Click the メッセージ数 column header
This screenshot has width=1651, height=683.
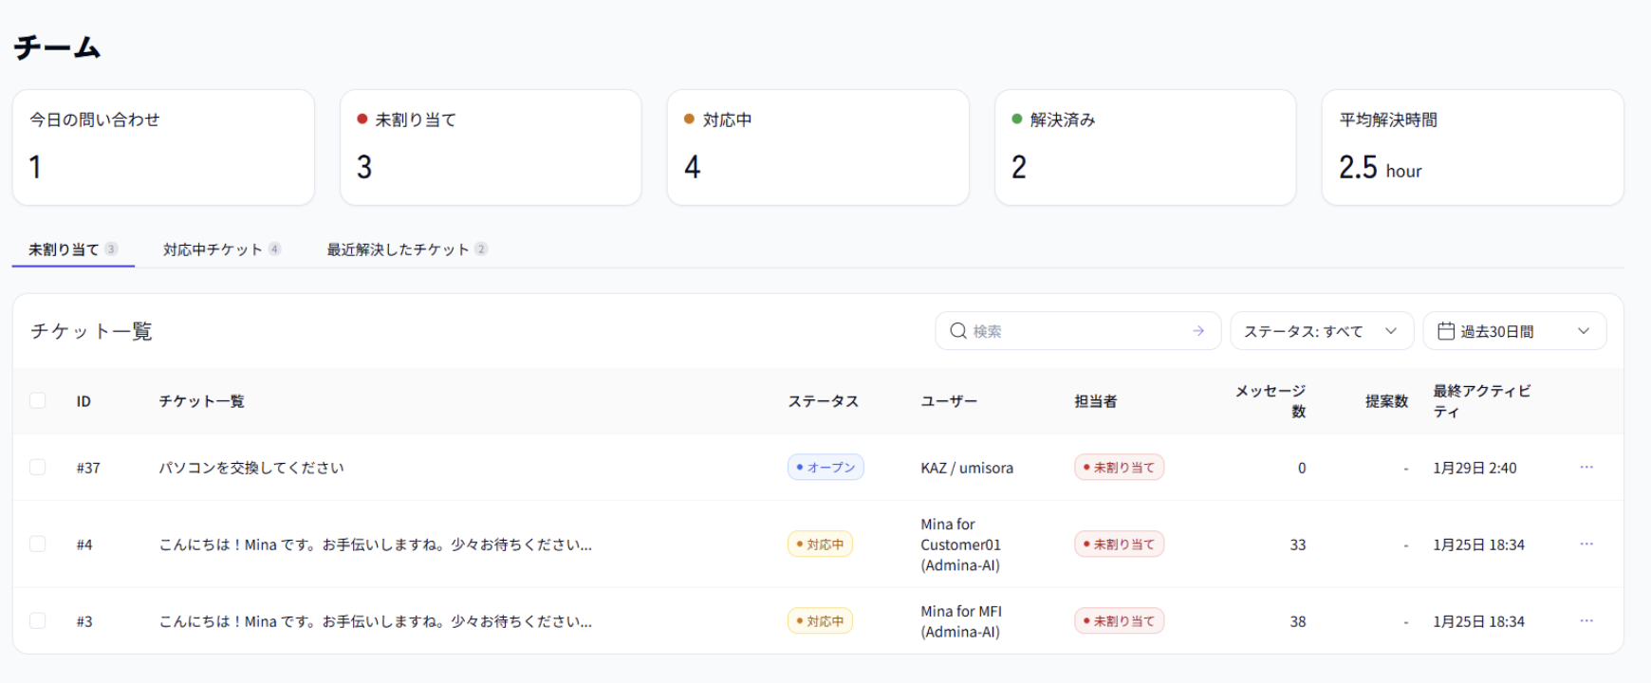pos(1271,401)
